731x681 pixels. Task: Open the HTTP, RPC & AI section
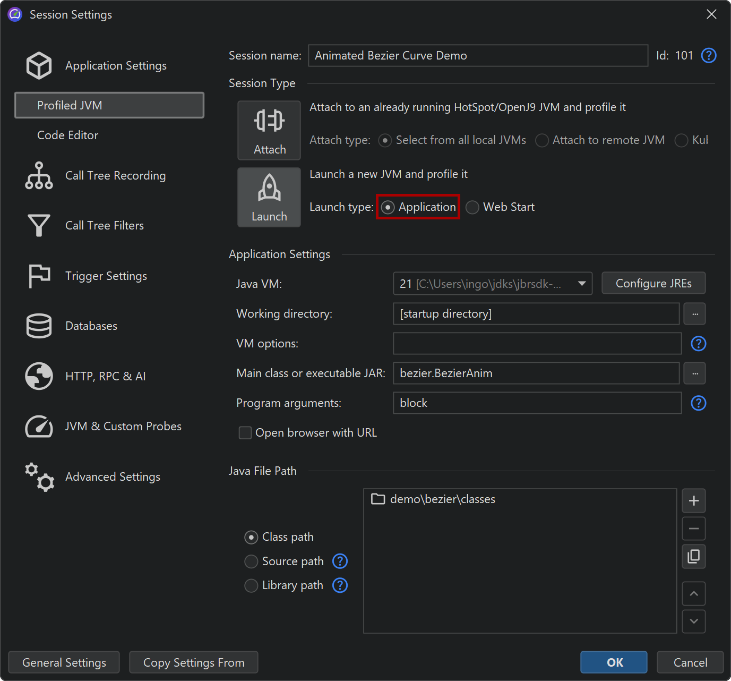pos(105,377)
